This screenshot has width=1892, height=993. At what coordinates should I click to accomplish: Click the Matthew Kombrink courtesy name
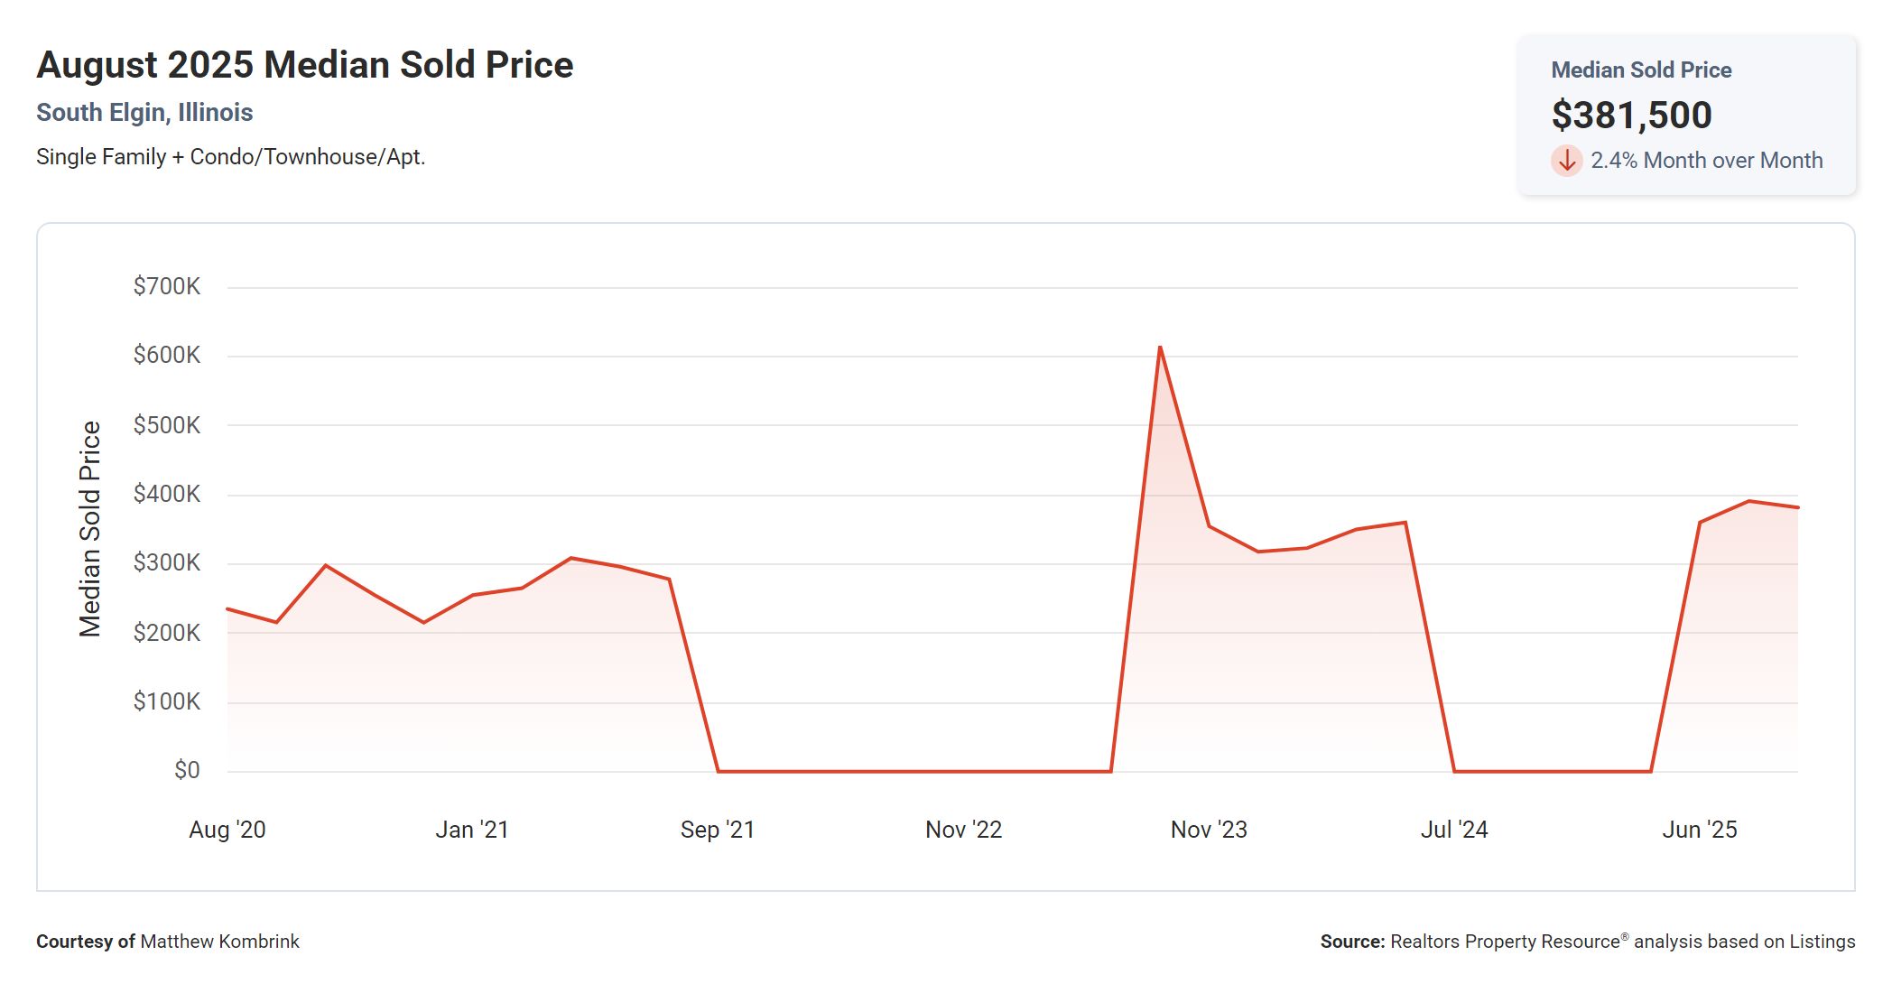pos(219,942)
